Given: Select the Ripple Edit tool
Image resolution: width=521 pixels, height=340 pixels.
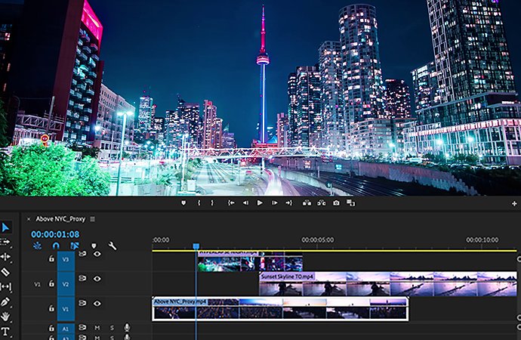Looking at the screenshot, I should pyautogui.click(x=5, y=257).
